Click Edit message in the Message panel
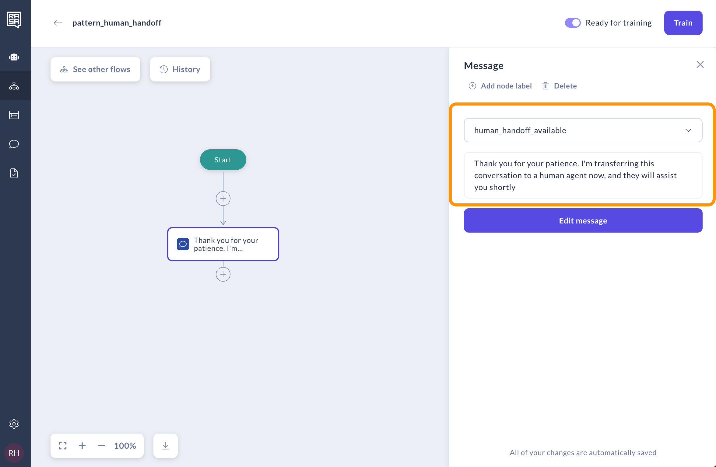The width and height of the screenshot is (716, 467). 583,220
